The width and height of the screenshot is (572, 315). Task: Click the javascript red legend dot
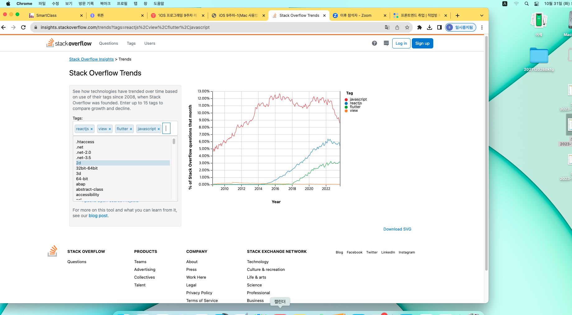(346, 100)
